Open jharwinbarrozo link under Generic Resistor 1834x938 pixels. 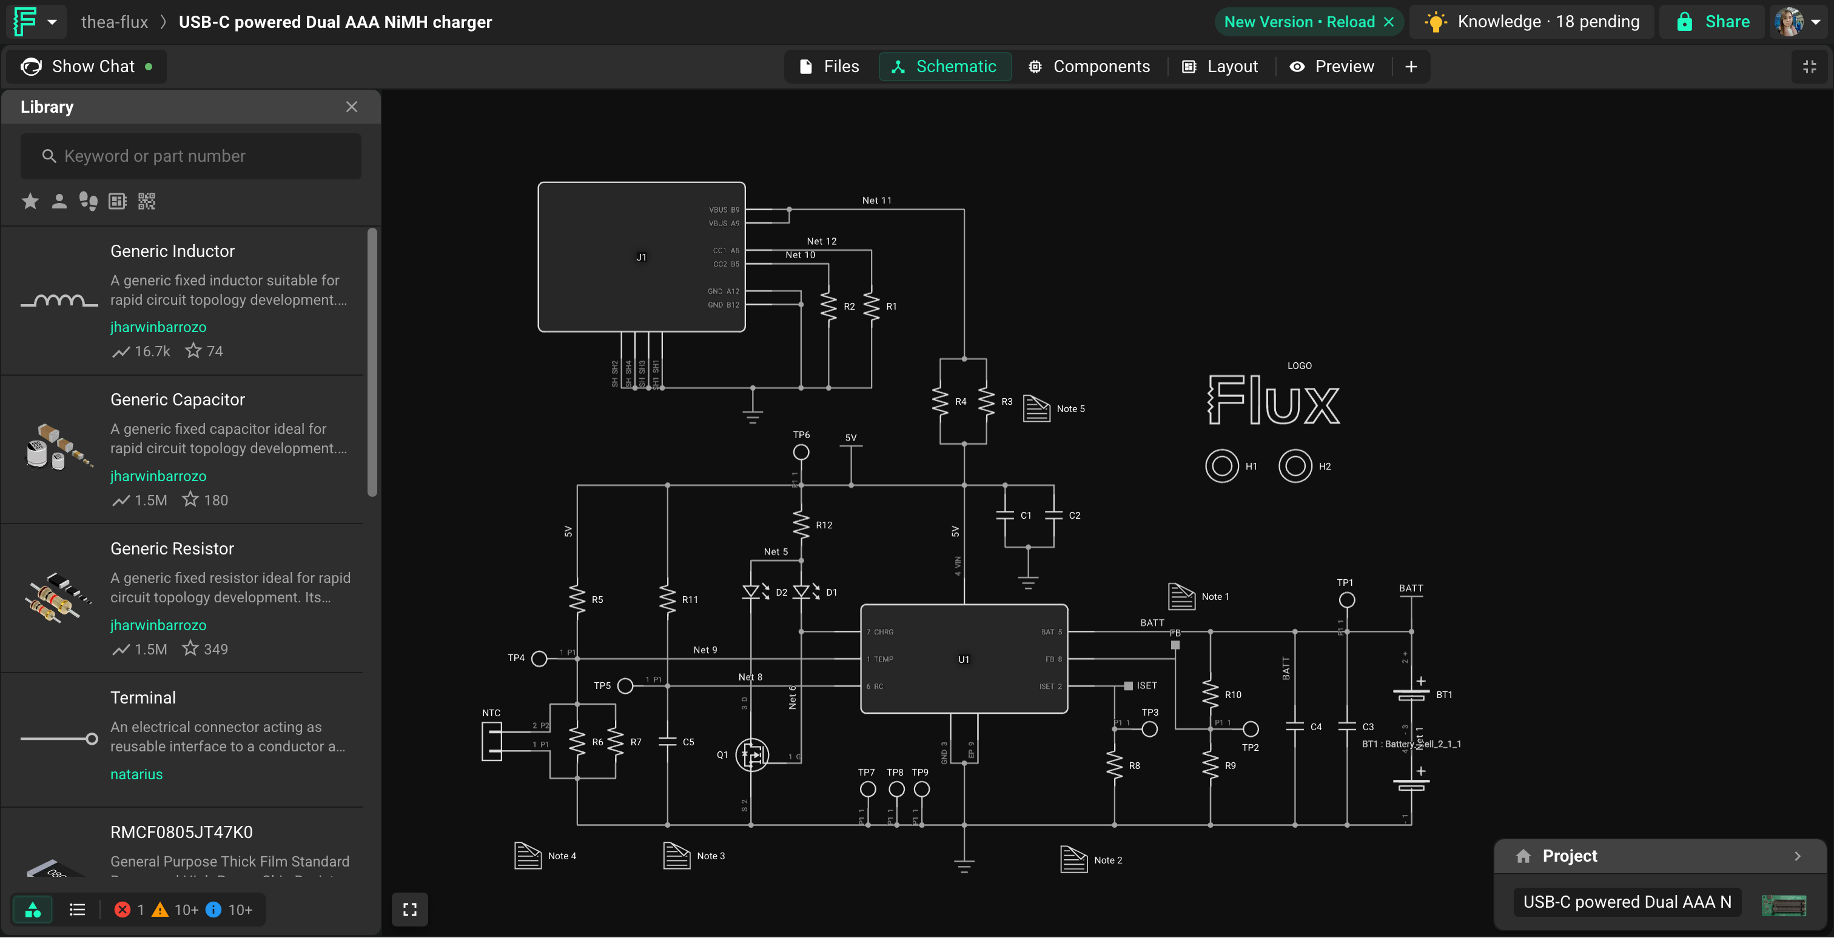pos(158,625)
